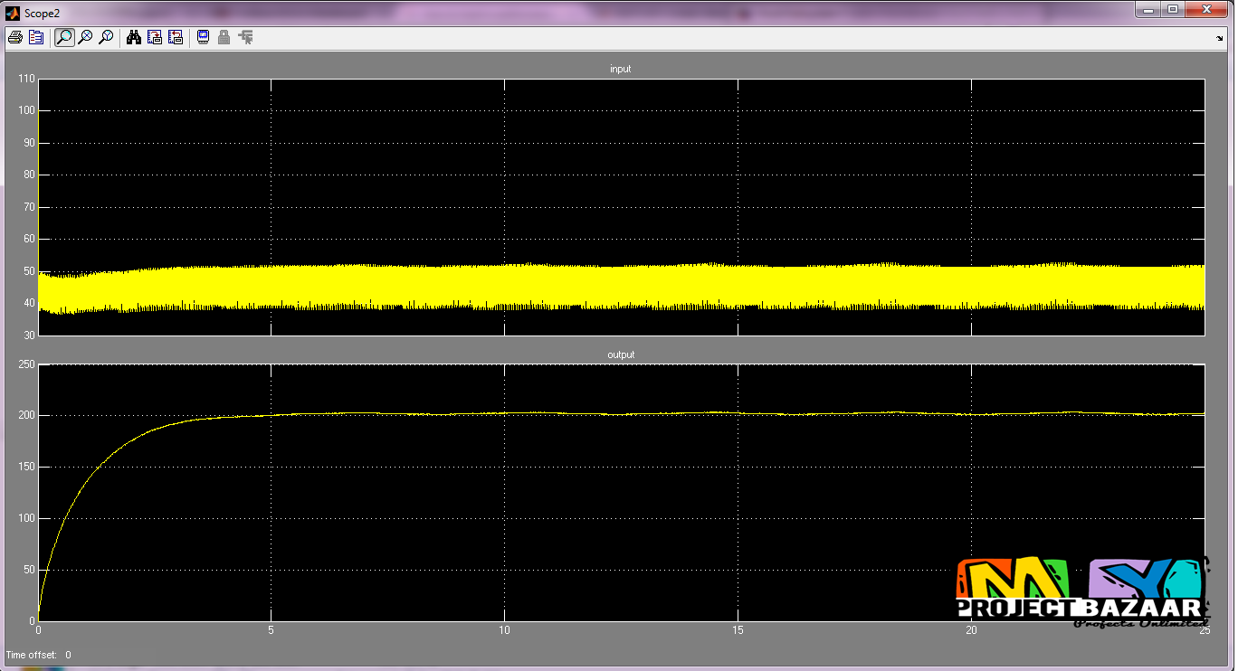This screenshot has height=671, width=1238.
Task: Toggle the floating scope button
Action: [x=203, y=37]
